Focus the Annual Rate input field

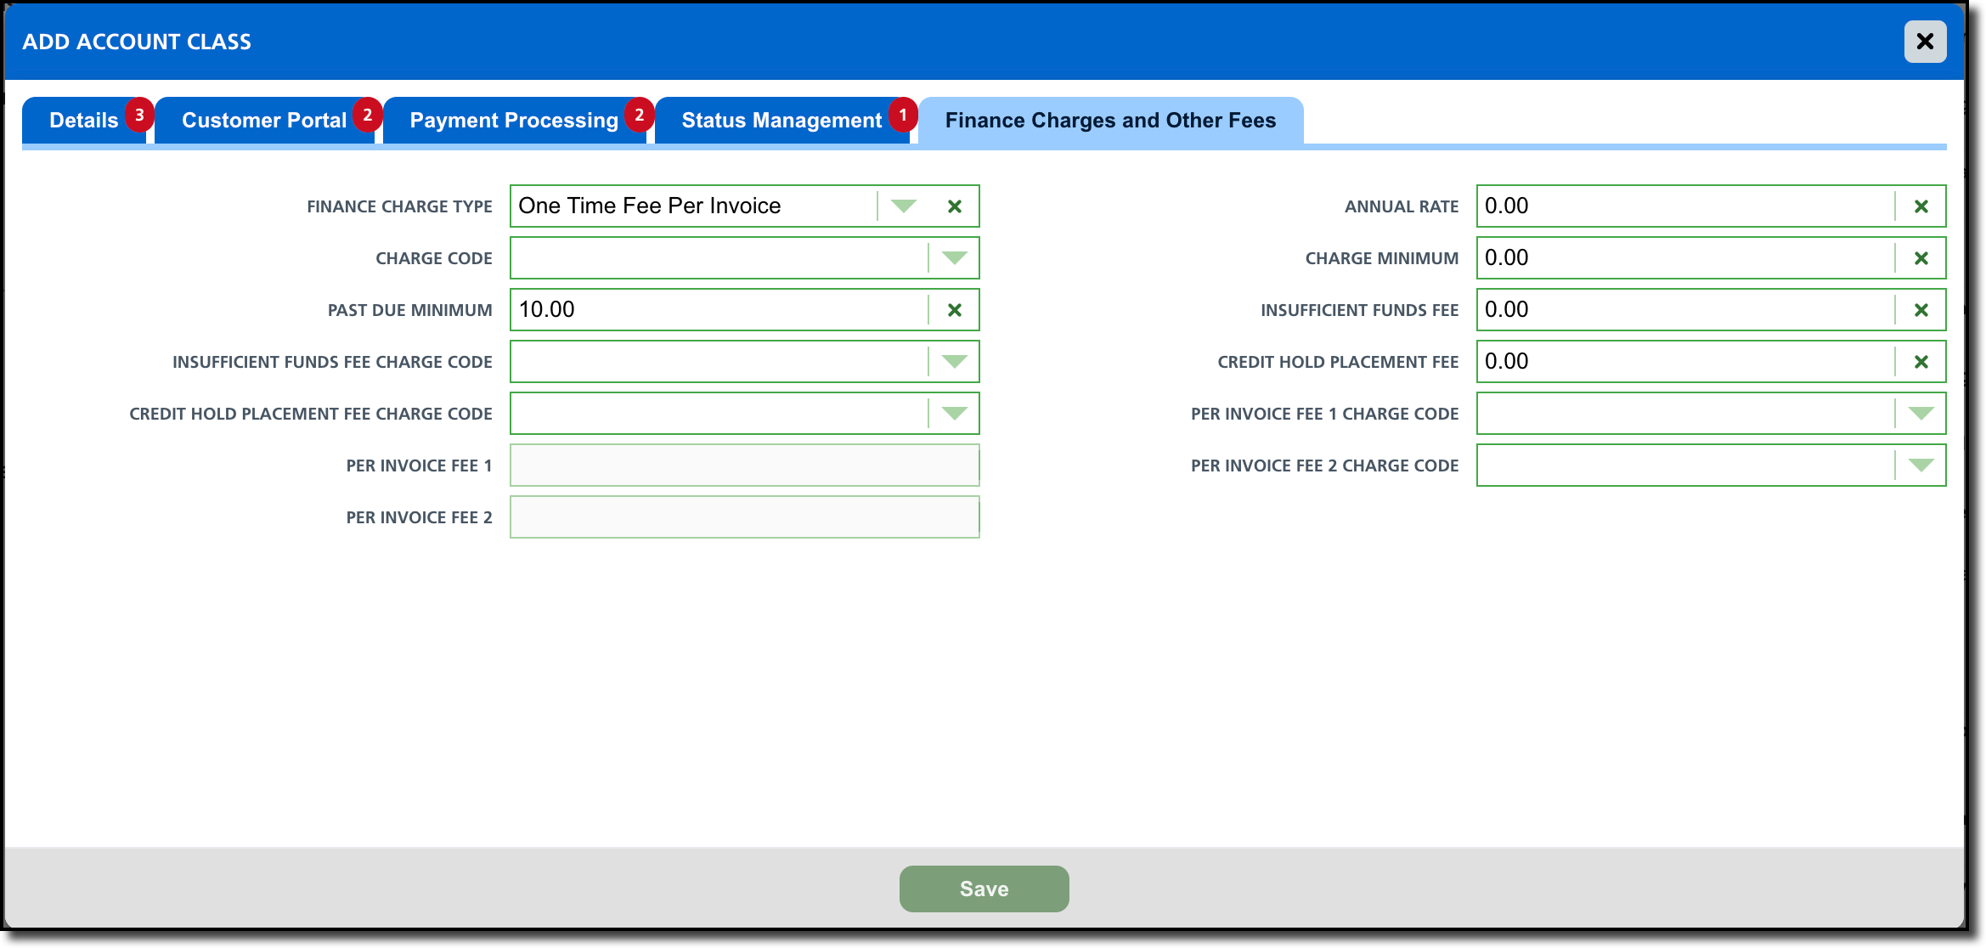[1684, 206]
